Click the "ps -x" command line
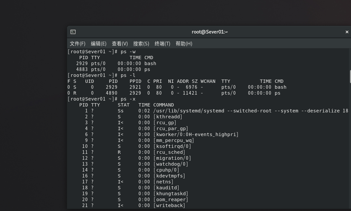The height and width of the screenshot is (211, 351). (x=128, y=99)
